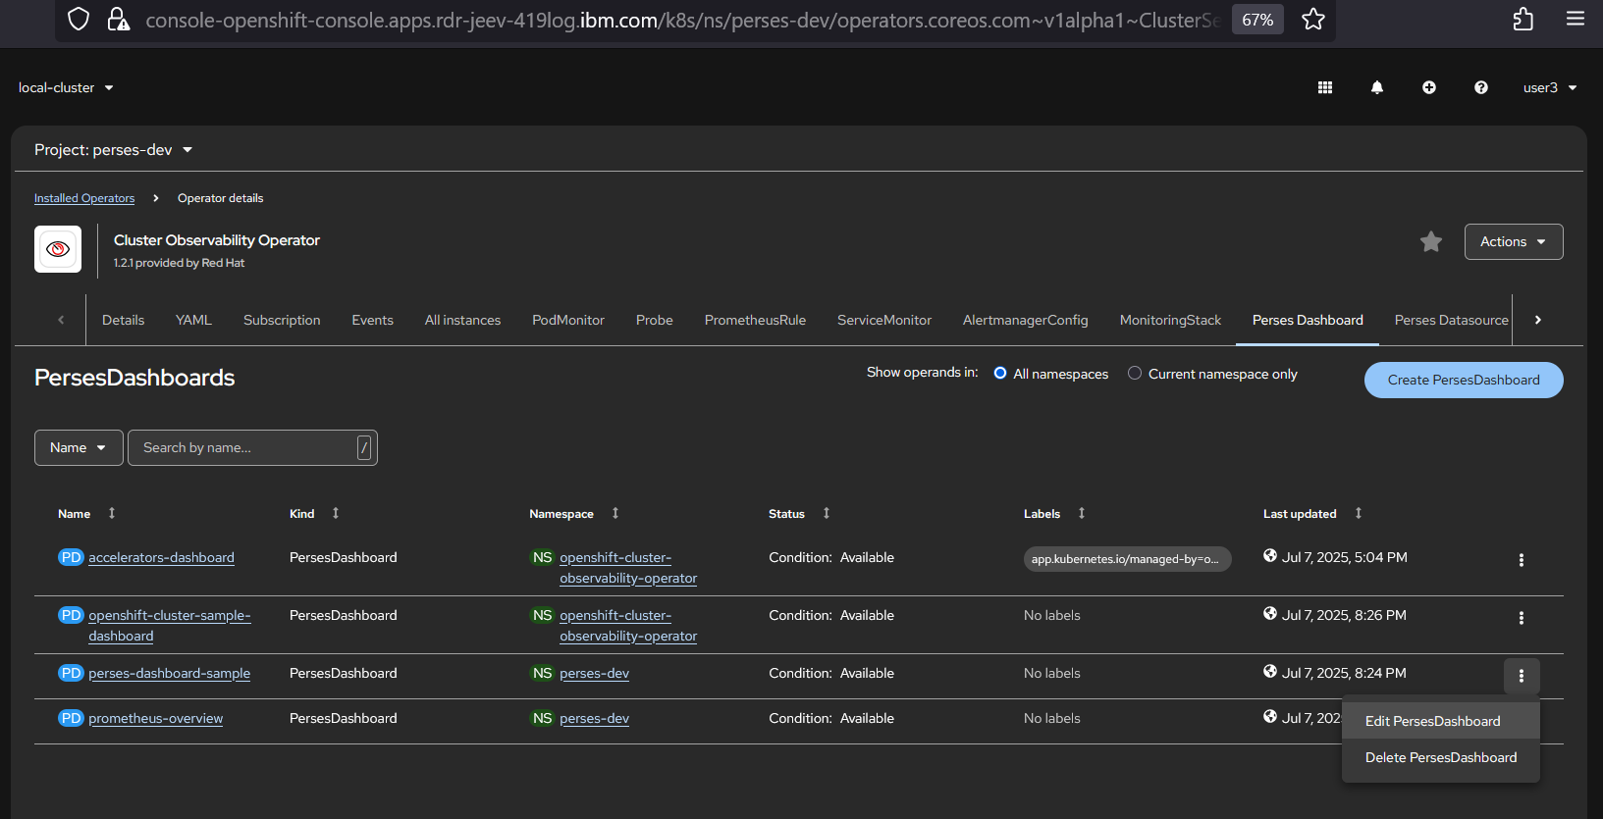Open the application launcher grid icon
The image size is (1603, 819).
1324,87
